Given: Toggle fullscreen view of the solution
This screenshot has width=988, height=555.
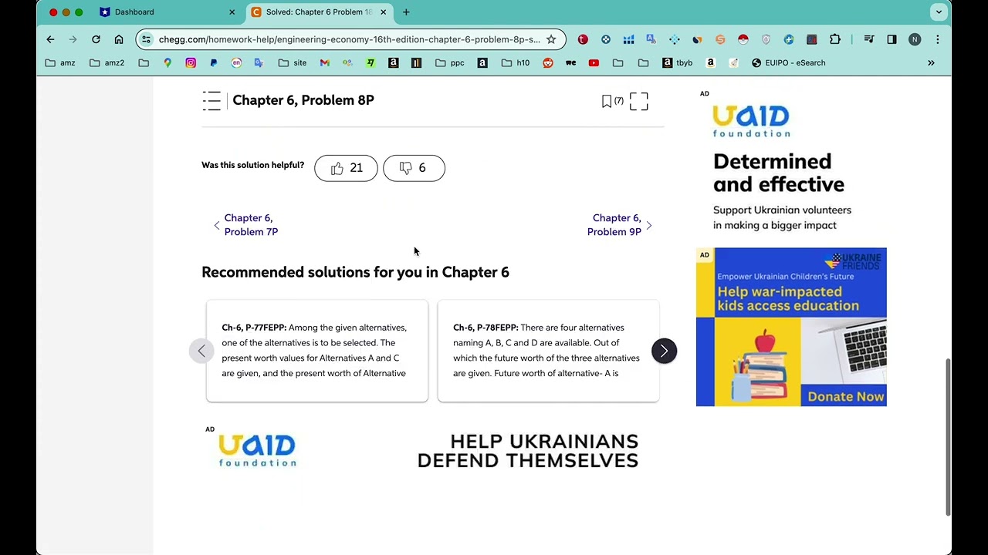Looking at the screenshot, I should click(638, 101).
